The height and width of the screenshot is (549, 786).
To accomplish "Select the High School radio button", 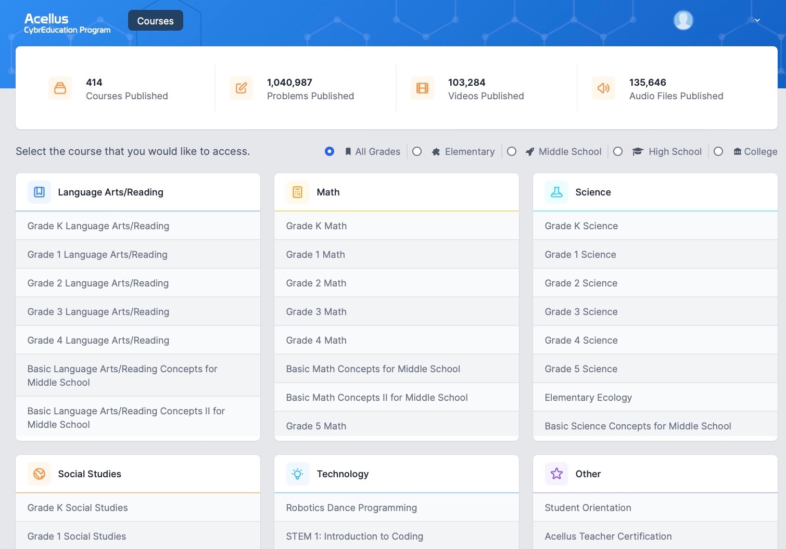I will 618,151.
